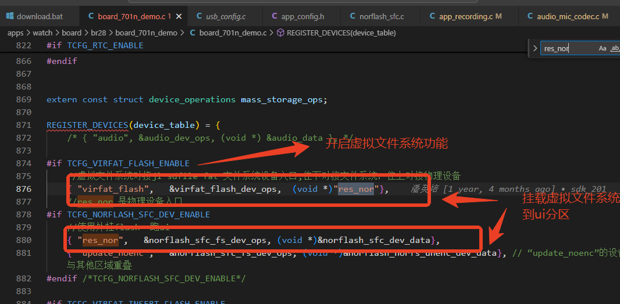Click the Windows icon on download.bat tab
Screen dimensions: 620x304
point(10,16)
